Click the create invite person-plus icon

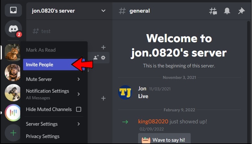click(x=96, y=57)
